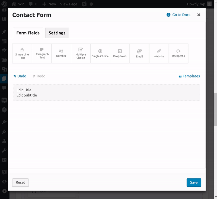This screenshot has width=217, height=199.
Task: Edit the form title text
Action: coord(24,90)
